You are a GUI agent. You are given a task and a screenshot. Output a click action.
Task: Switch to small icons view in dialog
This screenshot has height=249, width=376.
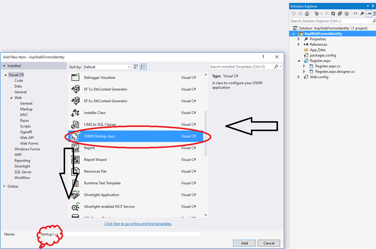pos(136,67)
